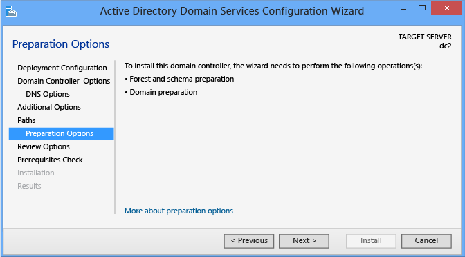This screenshot has height=257, width=465.
Task: Open the Paths step
Action: (x=26, y=120)
